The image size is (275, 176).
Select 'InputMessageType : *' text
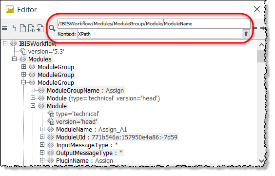pos(87,145)
